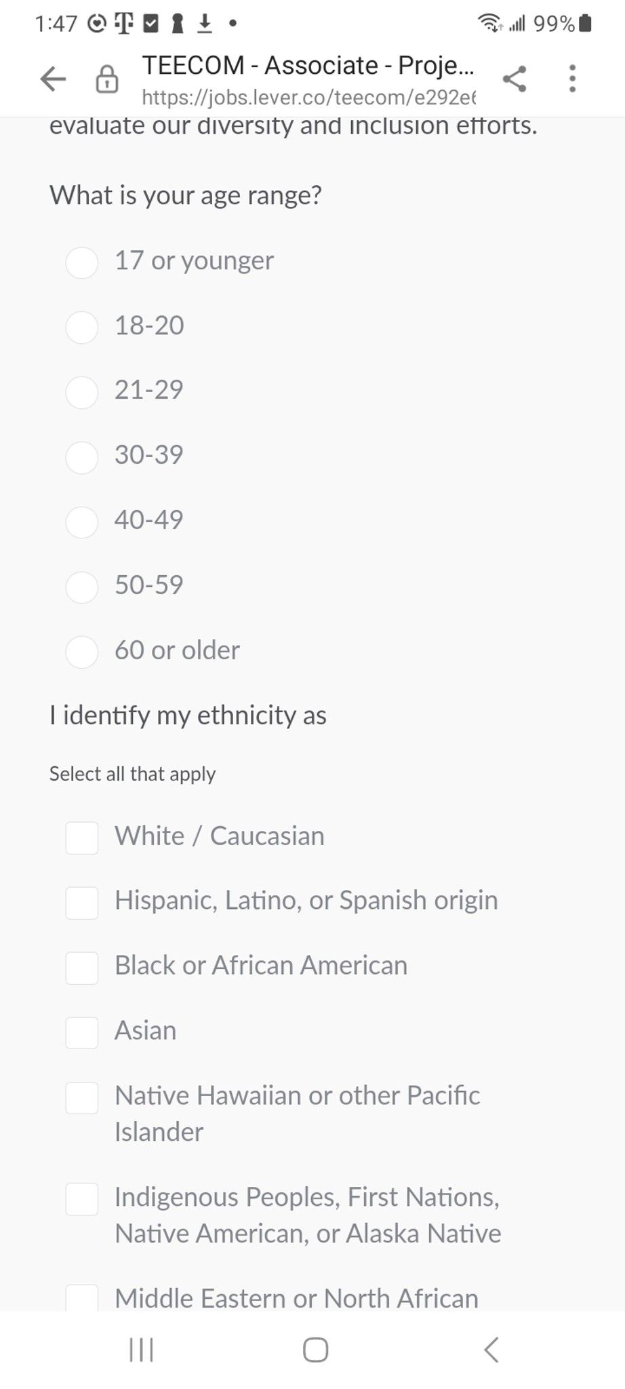The width and height of the screenshot is (625, 1389).
Task: Check Native Hawaiian or other Pacific Islander
Action: (x=82, y=1097)
